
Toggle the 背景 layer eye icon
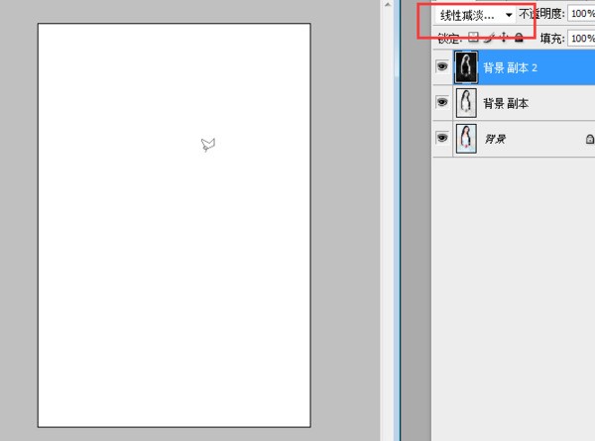coord(442,139)
